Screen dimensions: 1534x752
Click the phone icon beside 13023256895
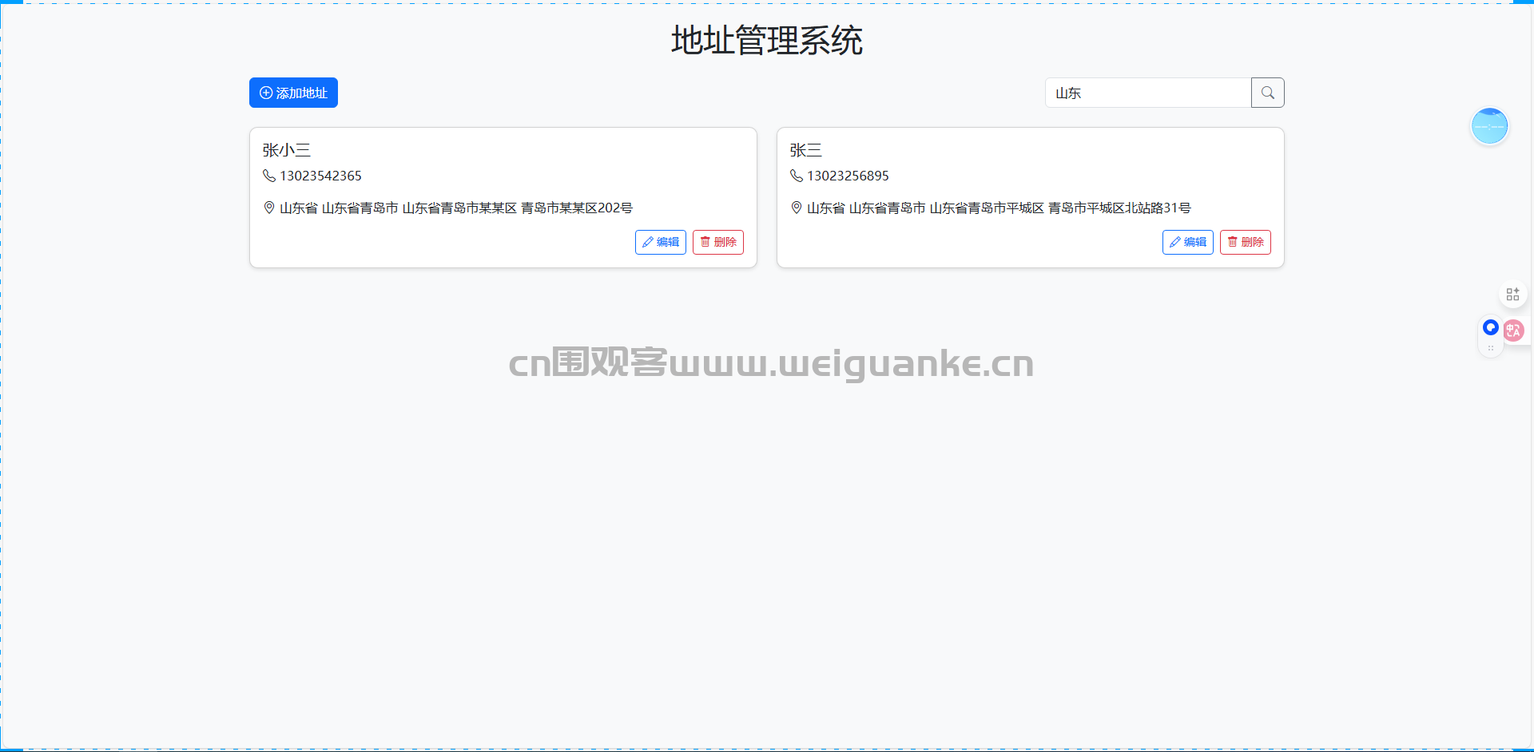797,176
